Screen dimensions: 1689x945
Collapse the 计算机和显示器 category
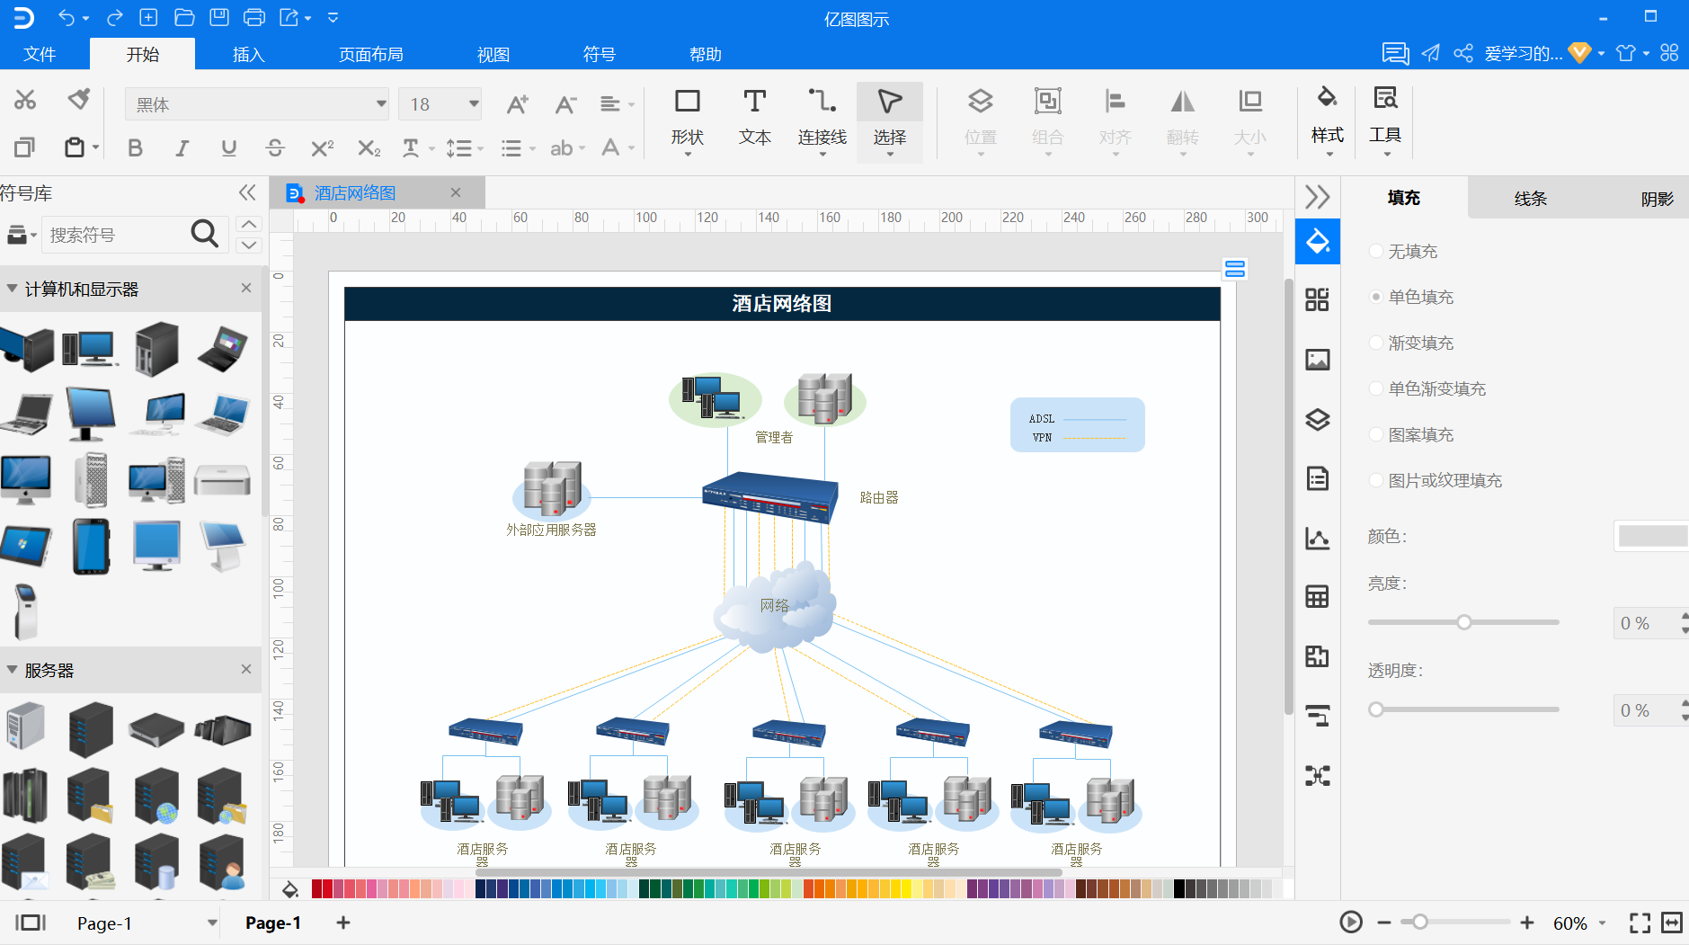pos(13,289)
